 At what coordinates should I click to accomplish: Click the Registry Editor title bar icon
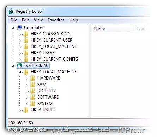click(11, 11)
